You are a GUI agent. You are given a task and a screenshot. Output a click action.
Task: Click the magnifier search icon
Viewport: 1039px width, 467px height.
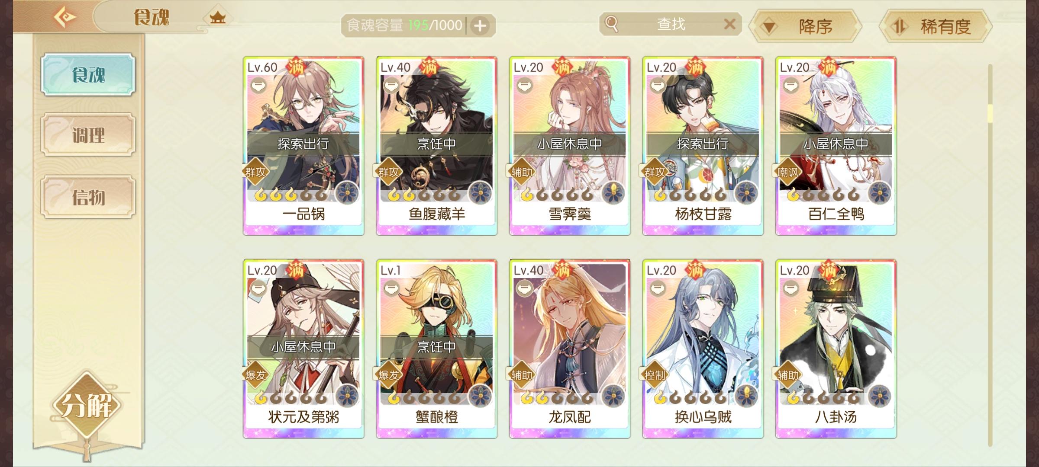(x=612, y=24)
